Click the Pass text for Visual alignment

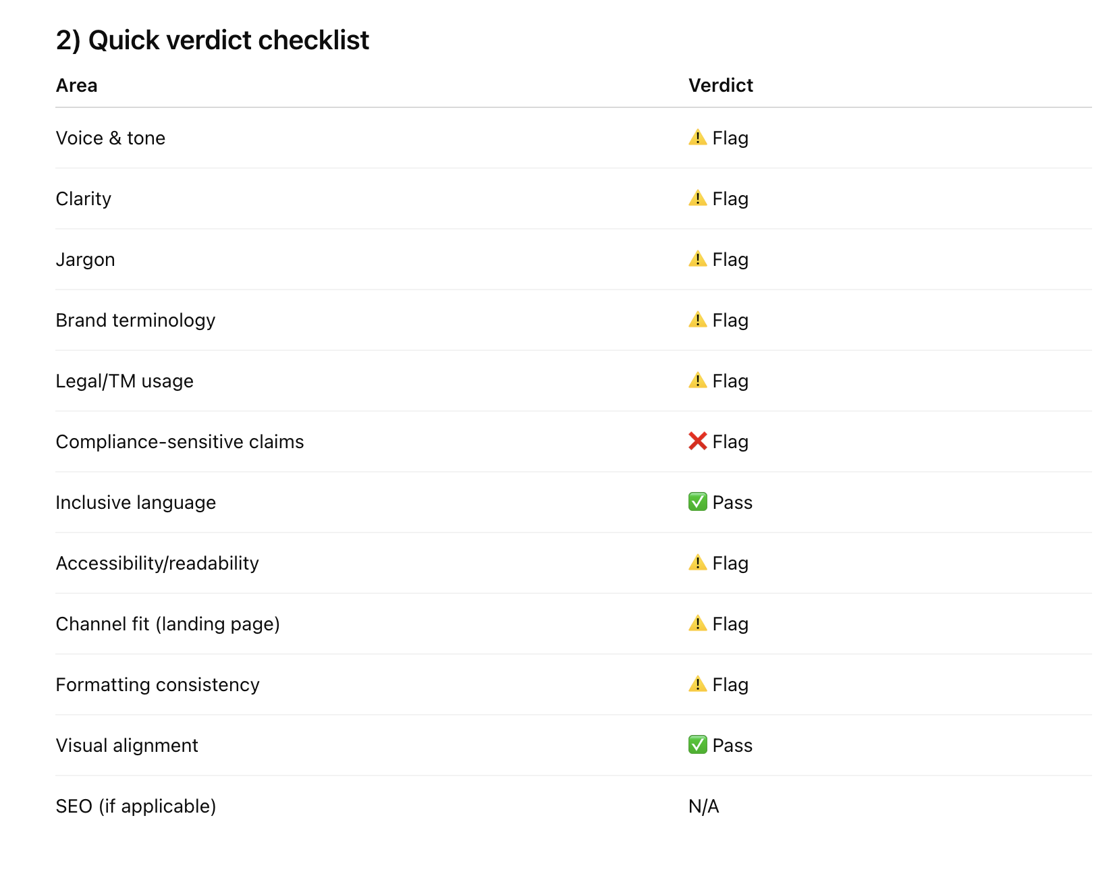(x=732, y=746)
